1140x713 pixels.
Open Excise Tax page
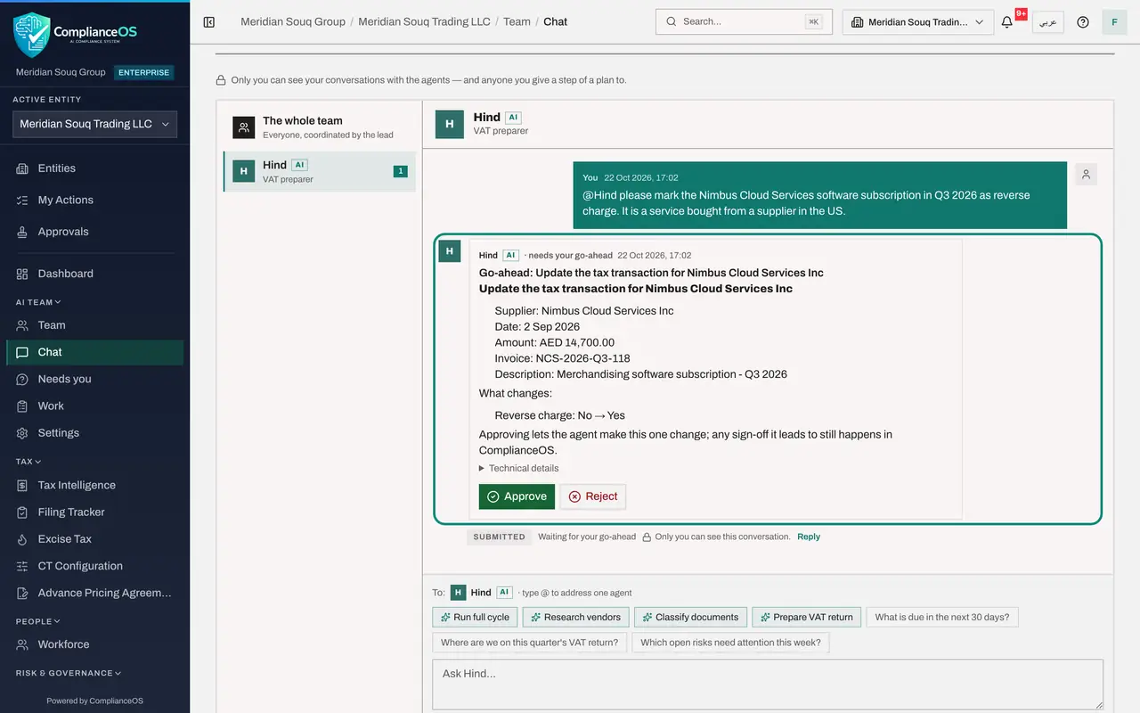click(95, 539)
